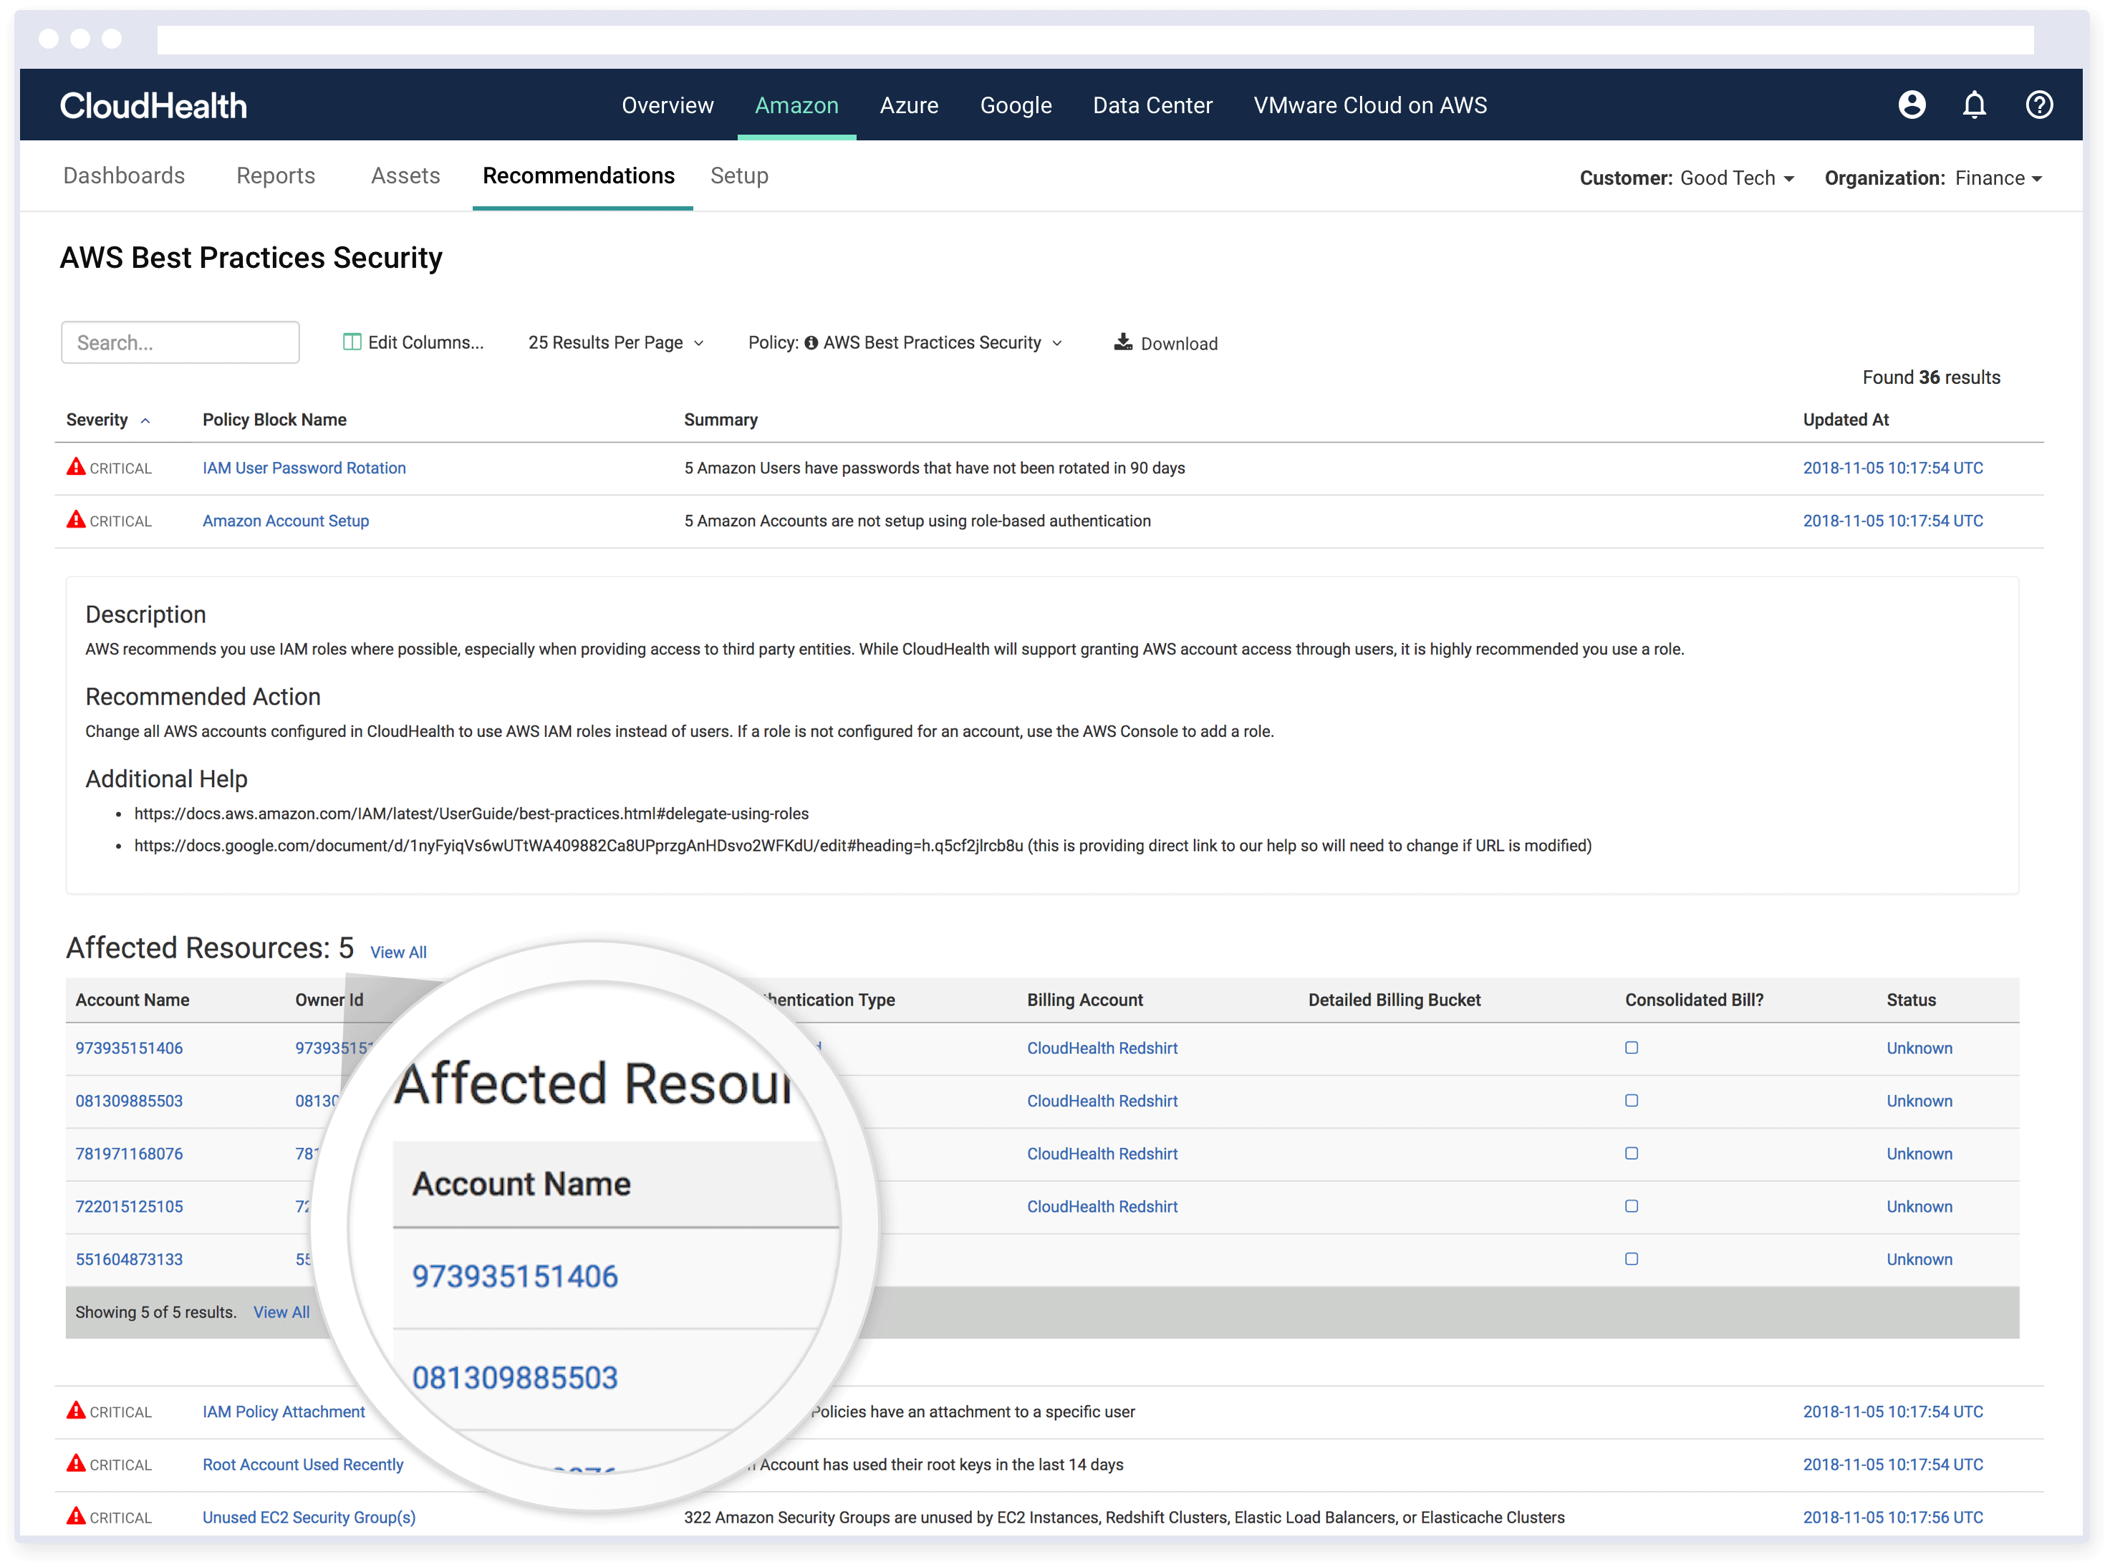Screen dimensions: 2110x1567
Task: Open account 781971168076 link
Action: [x=129, y=1154]
